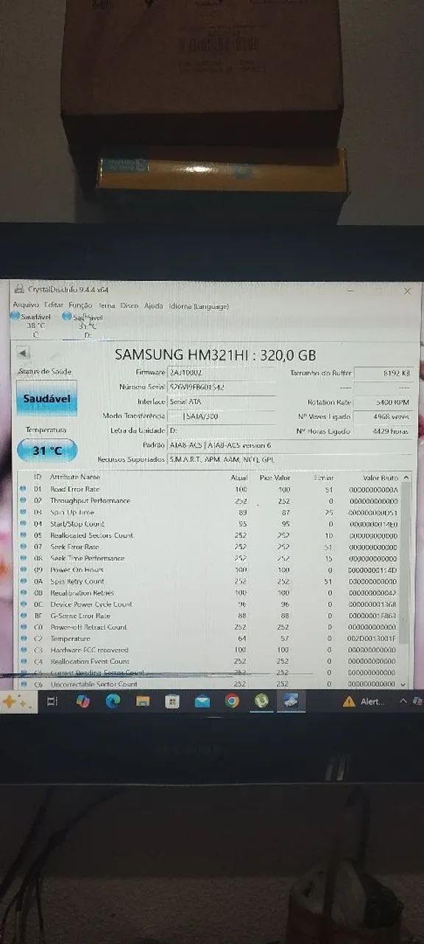Click status circle of Throughput Performance row
The height and width of the screenshot is (944, 424).
coord(22,501)
